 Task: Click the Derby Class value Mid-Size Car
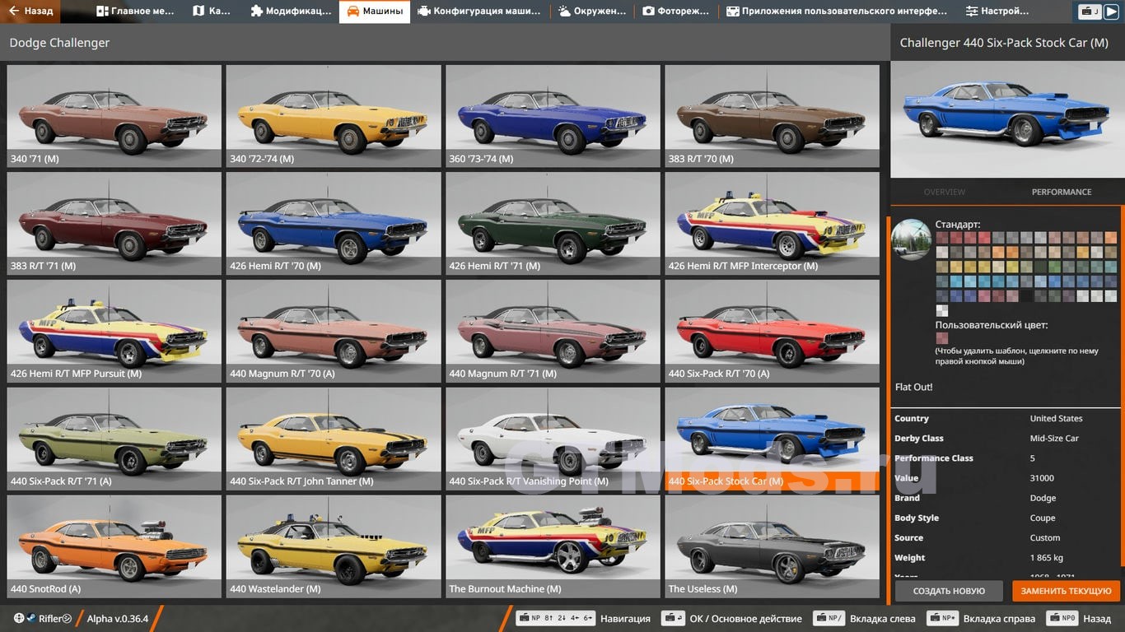pyautogui.click(x=1054, y=439)
